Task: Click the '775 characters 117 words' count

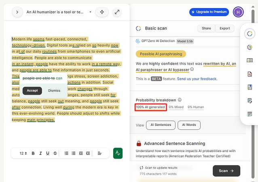Action: 158,174
